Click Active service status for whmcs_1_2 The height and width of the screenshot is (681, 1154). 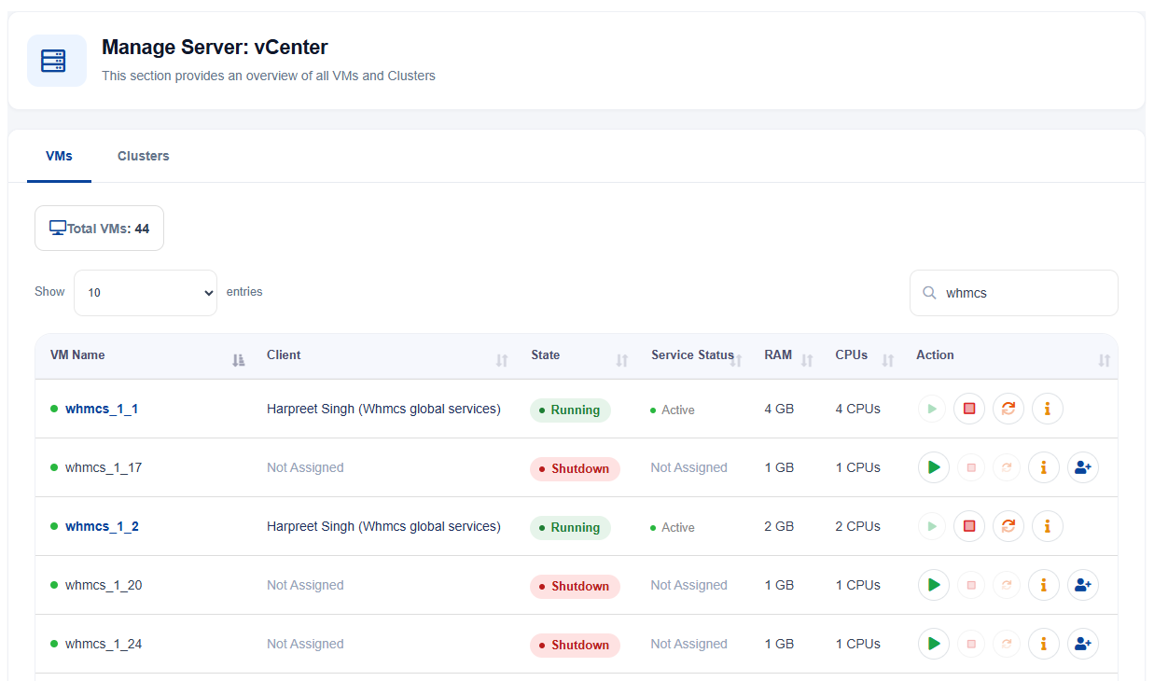(x=673, y=527)
